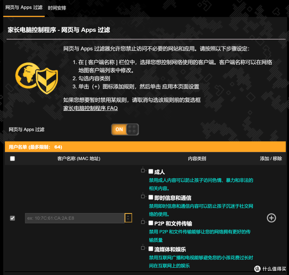Image resolution: width=289 pixels, height=275 pixels.
Task: Click the 网页与 Apps 过滤 switch label
Action: (26, 129)
